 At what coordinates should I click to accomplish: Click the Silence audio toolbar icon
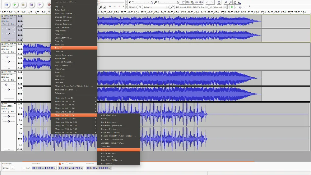click(201, 2)
